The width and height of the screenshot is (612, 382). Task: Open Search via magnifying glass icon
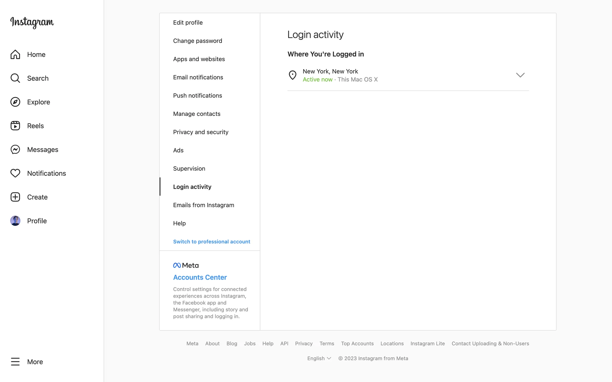(15, 78)
